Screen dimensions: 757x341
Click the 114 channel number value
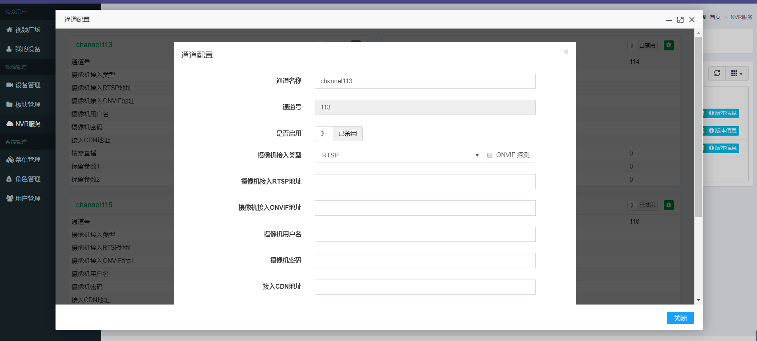(634, 62)
